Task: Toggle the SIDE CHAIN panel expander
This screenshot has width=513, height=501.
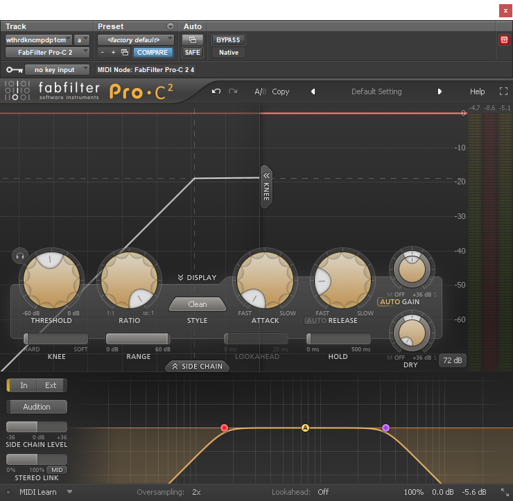Action: pos(198,367)
